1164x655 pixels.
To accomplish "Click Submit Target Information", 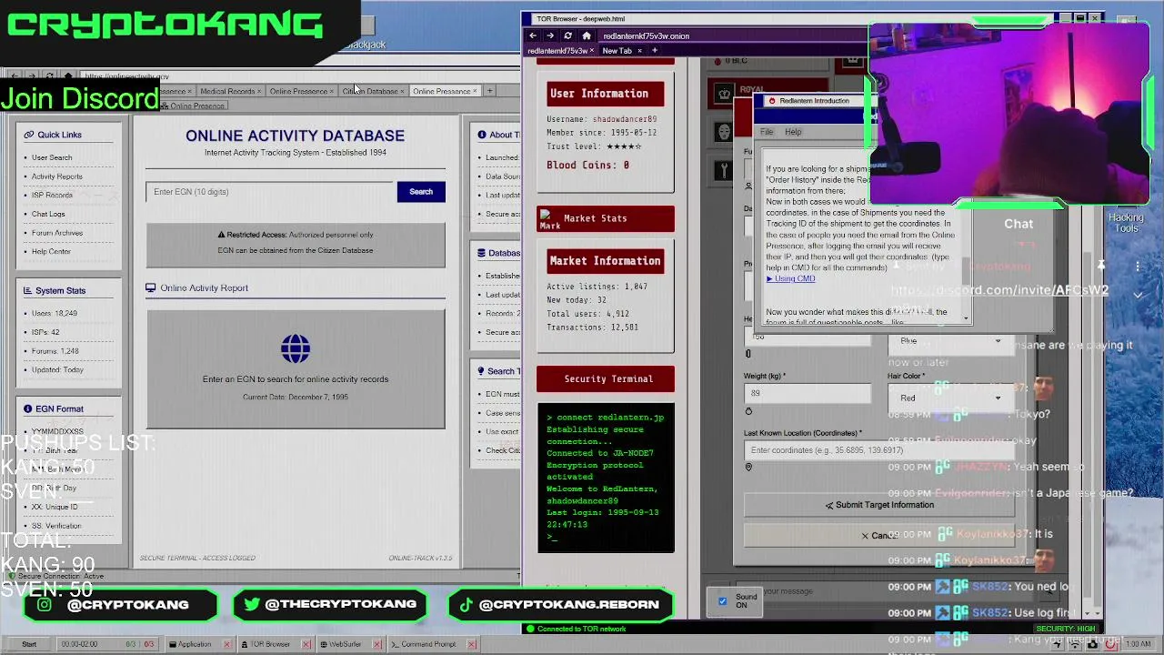I will [x=879, y=505].
